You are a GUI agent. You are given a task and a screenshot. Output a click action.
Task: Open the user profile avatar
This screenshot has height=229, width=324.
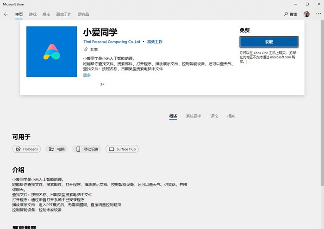point(306,14)
